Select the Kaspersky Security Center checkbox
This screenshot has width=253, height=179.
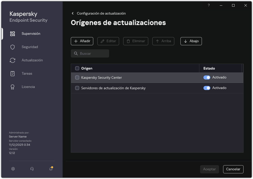pos(77,77)
